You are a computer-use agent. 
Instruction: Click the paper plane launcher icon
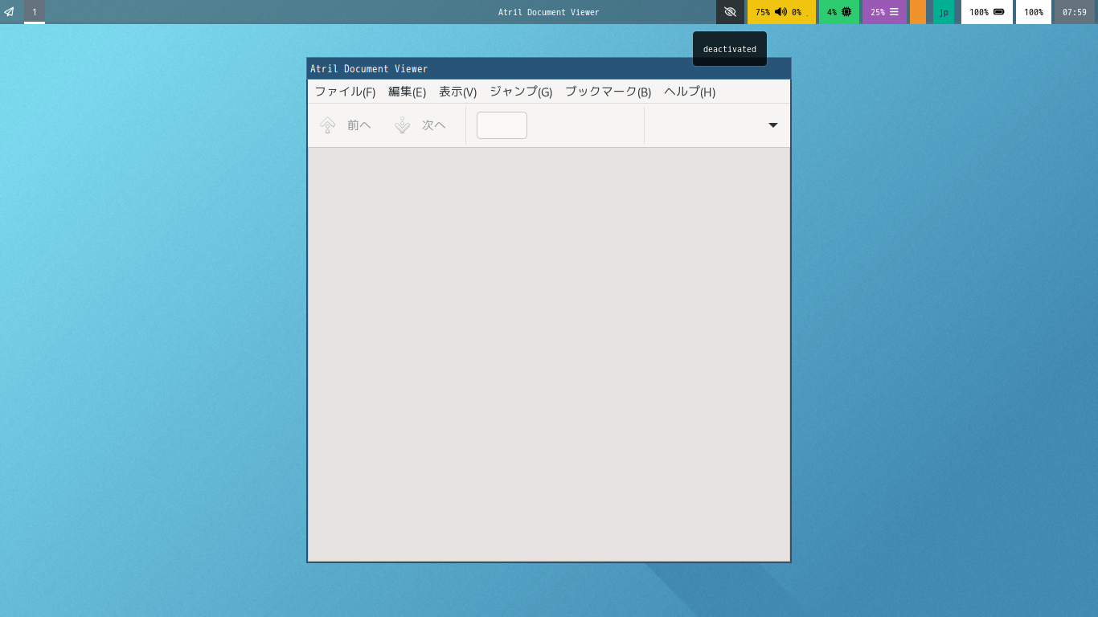coord(9,12)
